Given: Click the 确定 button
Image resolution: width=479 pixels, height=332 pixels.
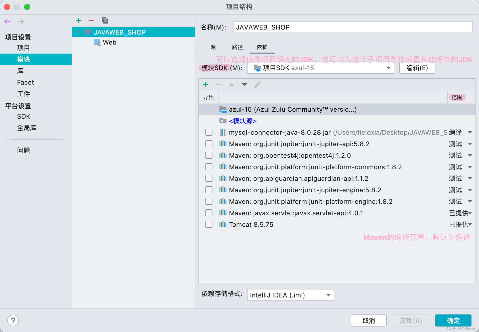Looking at the screenshot, I should (453, 320).
